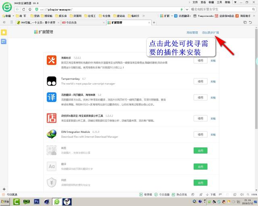Enable the 网银 extension with 启用

[200, 183]
